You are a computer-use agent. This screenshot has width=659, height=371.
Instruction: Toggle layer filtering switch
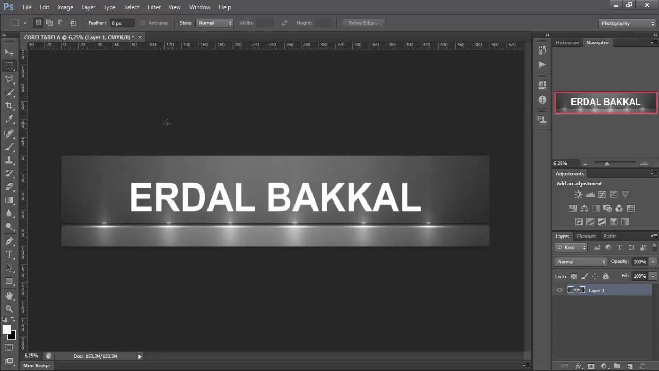(x=654, y=247)
